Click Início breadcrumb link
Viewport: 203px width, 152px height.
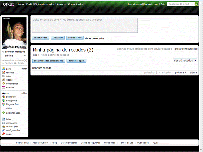click(35, 55)
